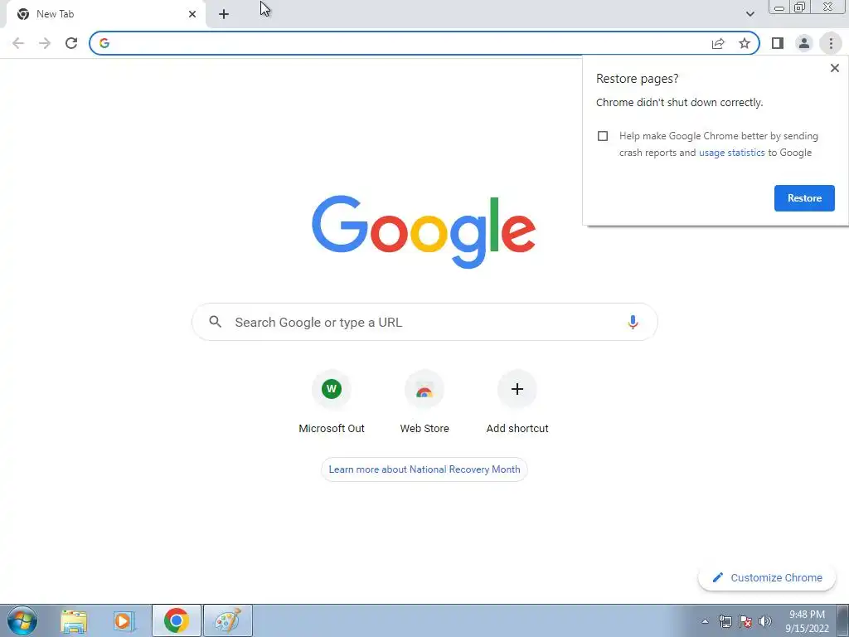
Task: Go forward using the forward arrow
Action: pyautogui.click(x=45, y=43)
